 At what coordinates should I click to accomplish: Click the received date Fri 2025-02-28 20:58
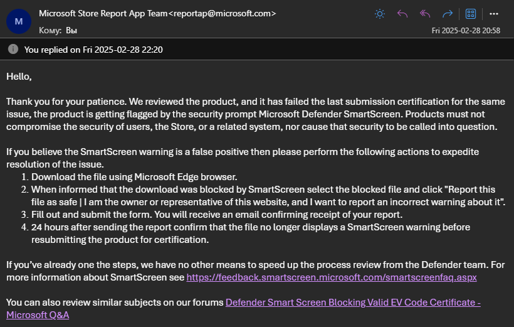(x=466, y=31)
